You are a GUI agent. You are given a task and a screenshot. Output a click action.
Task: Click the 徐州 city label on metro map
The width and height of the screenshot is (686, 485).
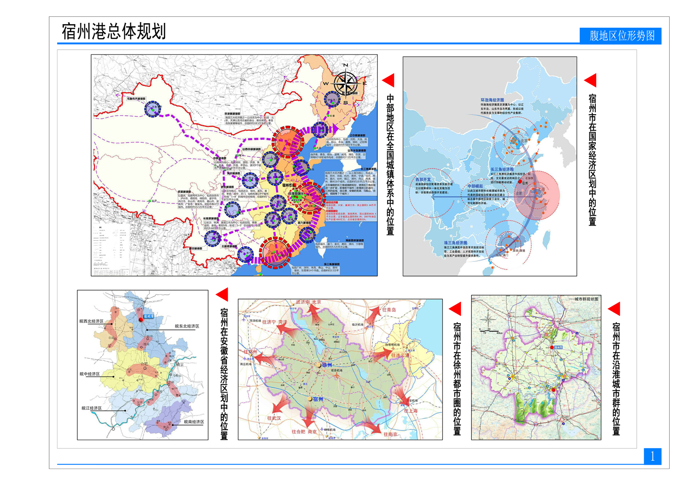click(x=327, y=365)
